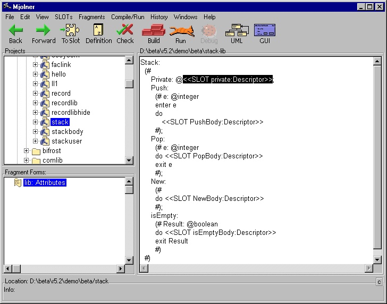
Task: Click the small C button in status bar
Action: [379, 281]
